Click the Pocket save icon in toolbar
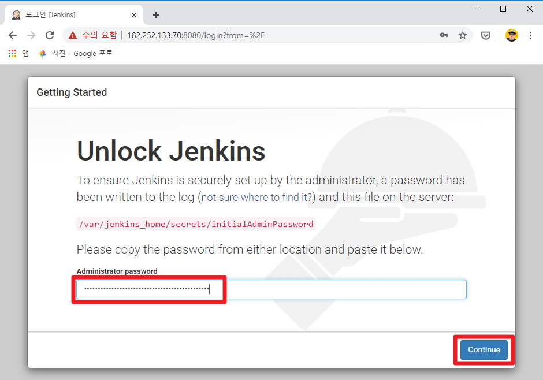 point(486,35)
